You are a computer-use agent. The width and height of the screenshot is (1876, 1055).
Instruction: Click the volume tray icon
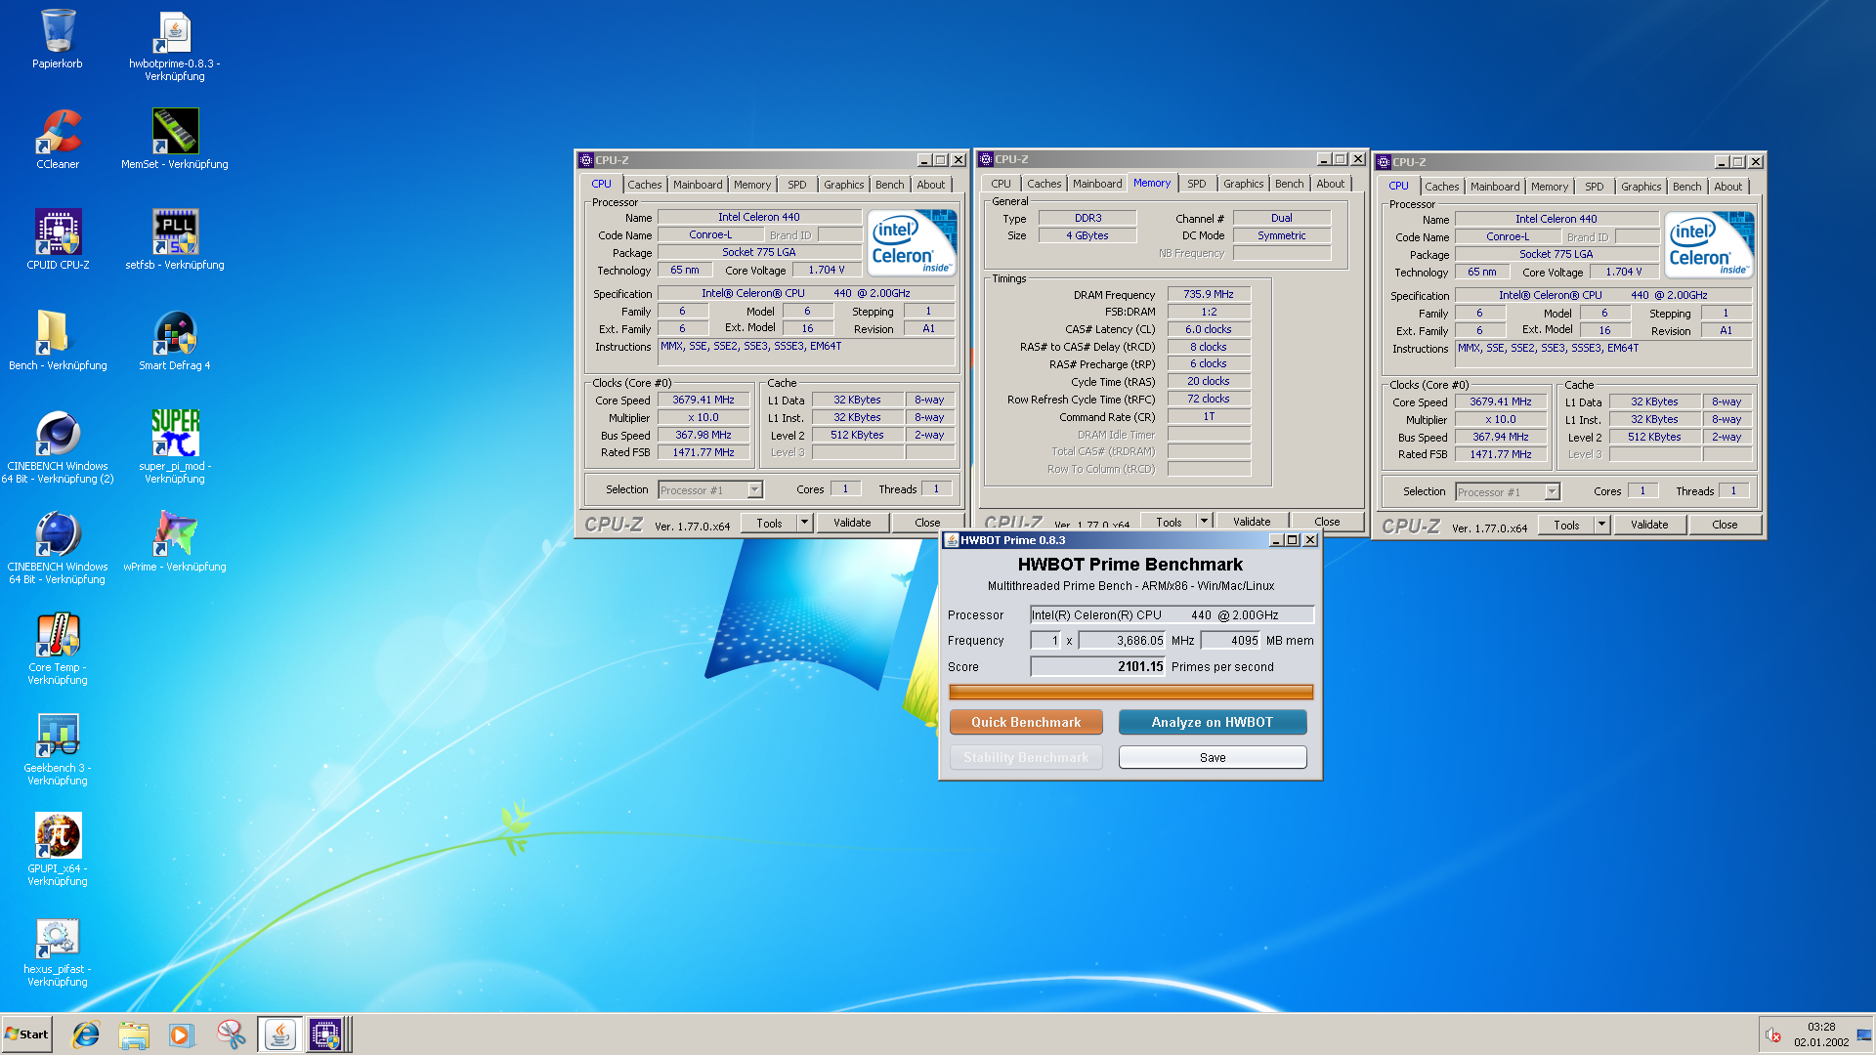[x=1772, y=1035]
